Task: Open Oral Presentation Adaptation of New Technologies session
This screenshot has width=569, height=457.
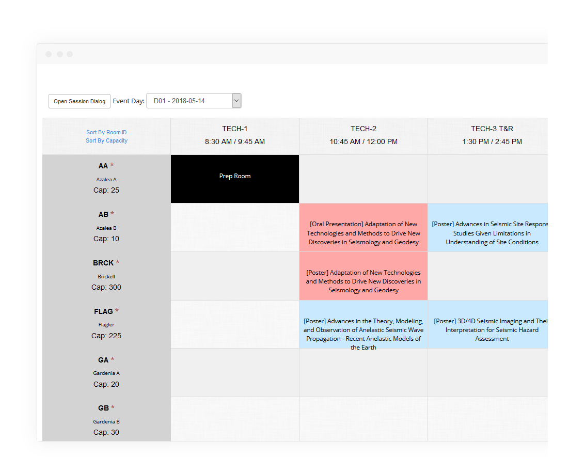Action: 363,228
